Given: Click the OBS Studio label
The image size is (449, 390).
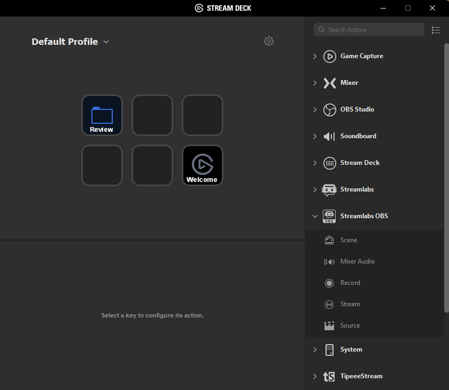Looking at the screenshot, I should 357,109.
